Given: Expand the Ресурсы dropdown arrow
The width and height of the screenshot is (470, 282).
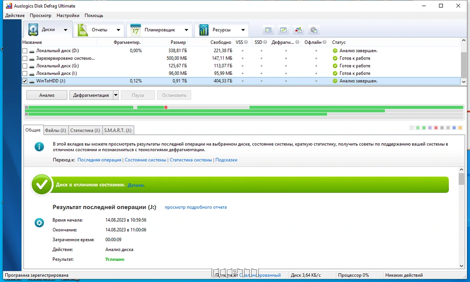Looking at the screenshot, I should pyautogui.click(x=243, y=30).
